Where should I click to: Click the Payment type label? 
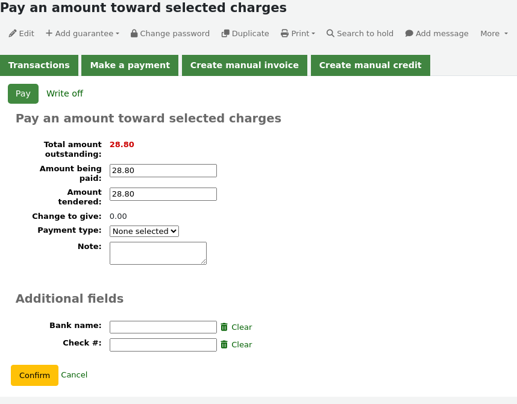[69, 230]
